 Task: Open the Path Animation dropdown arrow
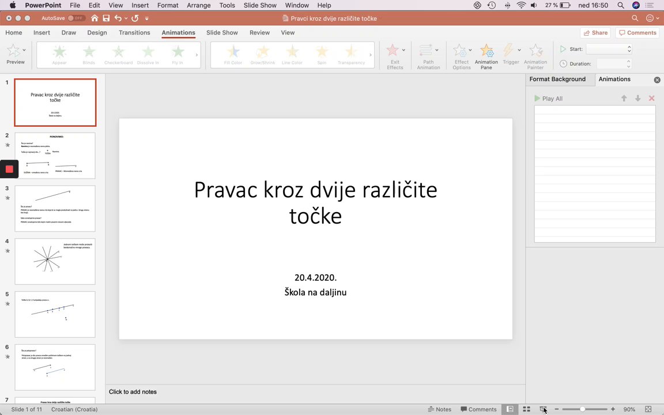[437, 50]
